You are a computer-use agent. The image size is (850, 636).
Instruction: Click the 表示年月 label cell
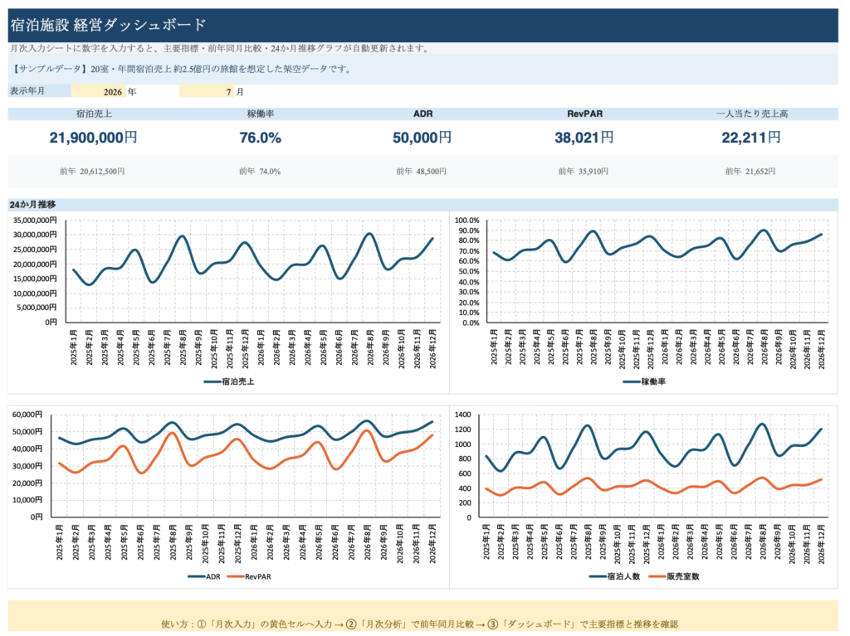[x=39, y=91]
